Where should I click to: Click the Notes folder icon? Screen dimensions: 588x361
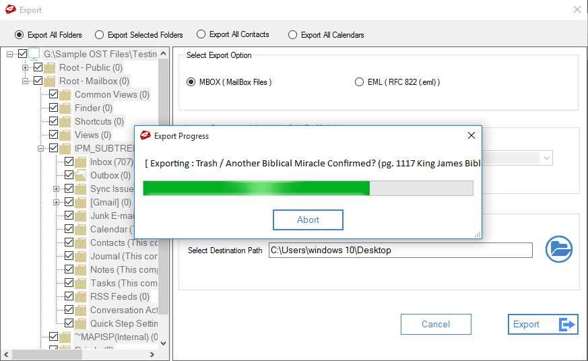click(80, 270)
